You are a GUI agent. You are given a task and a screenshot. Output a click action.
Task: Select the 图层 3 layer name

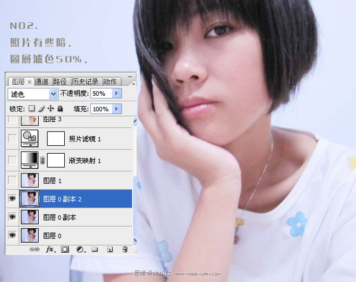coord(52,119)
